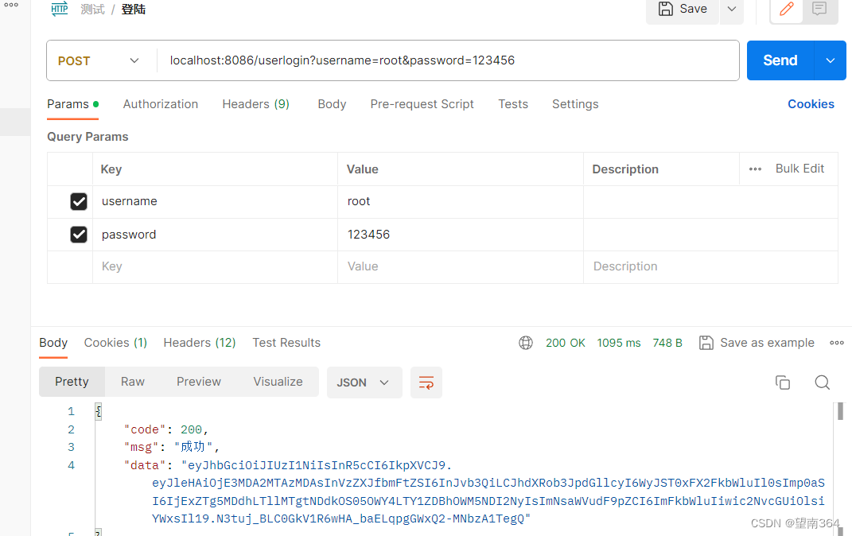
Task: Open the Tests tab
Action: tap(513, 104)
